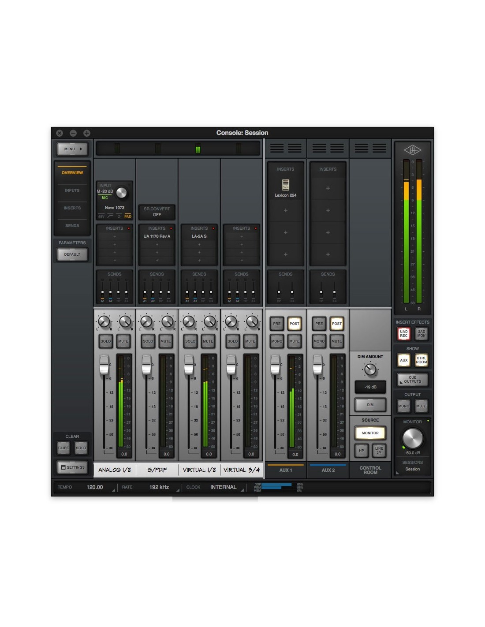Click the CUE OUTPUTS button

[412, 379]
